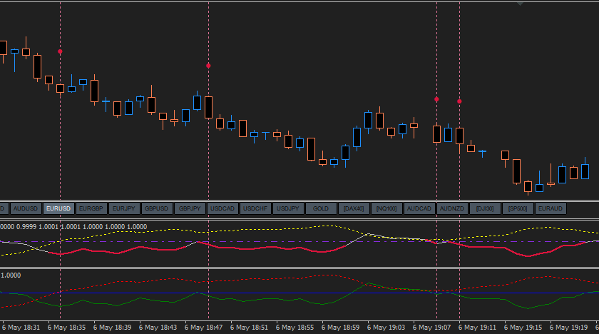Select red signal dot above 18:35 line
Viewport: 599px width, 334px height.
pos(60,51)
